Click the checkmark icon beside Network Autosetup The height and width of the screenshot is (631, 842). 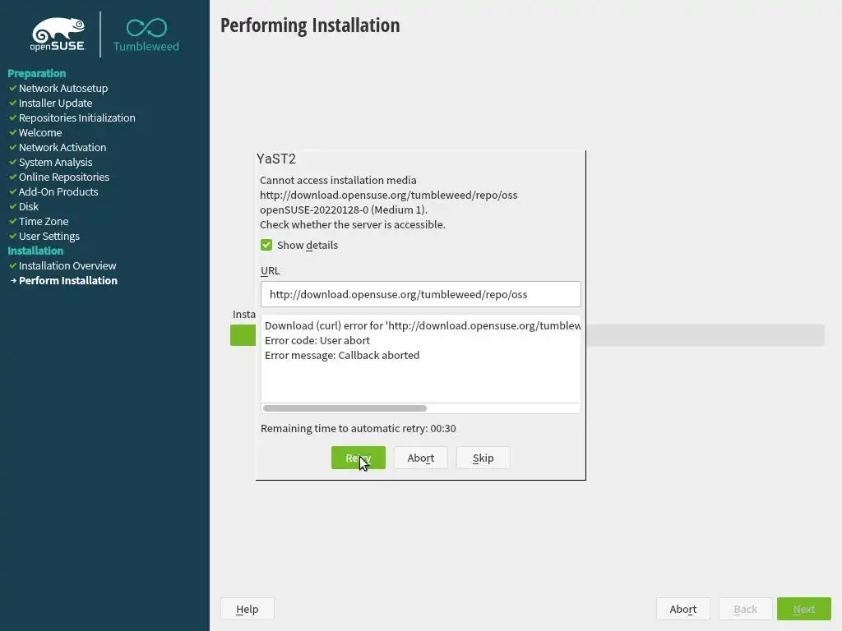pyautogui.click(x=13, y=88)
